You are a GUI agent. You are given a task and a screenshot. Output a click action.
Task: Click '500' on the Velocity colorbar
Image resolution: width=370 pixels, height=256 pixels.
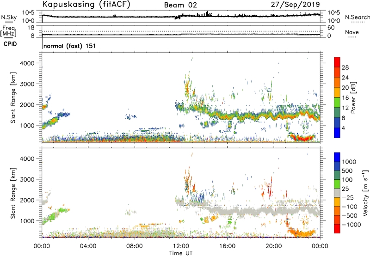point(348,171)
